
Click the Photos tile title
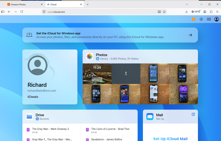pos(102,55)
